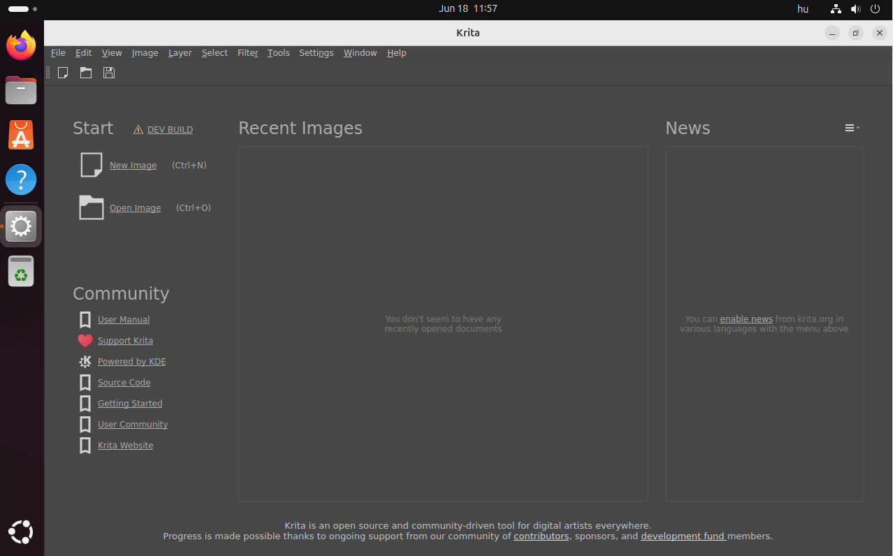The width and height of the screenshot is (893, 556).
Task: Open the Help app in the dock
Action: click(x=21, y=180)
